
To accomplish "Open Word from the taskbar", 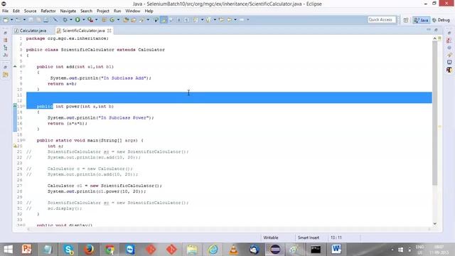I will pos(336,250).
